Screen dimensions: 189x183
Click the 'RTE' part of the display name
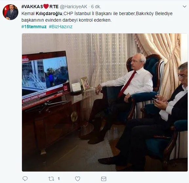click(54, 7)
